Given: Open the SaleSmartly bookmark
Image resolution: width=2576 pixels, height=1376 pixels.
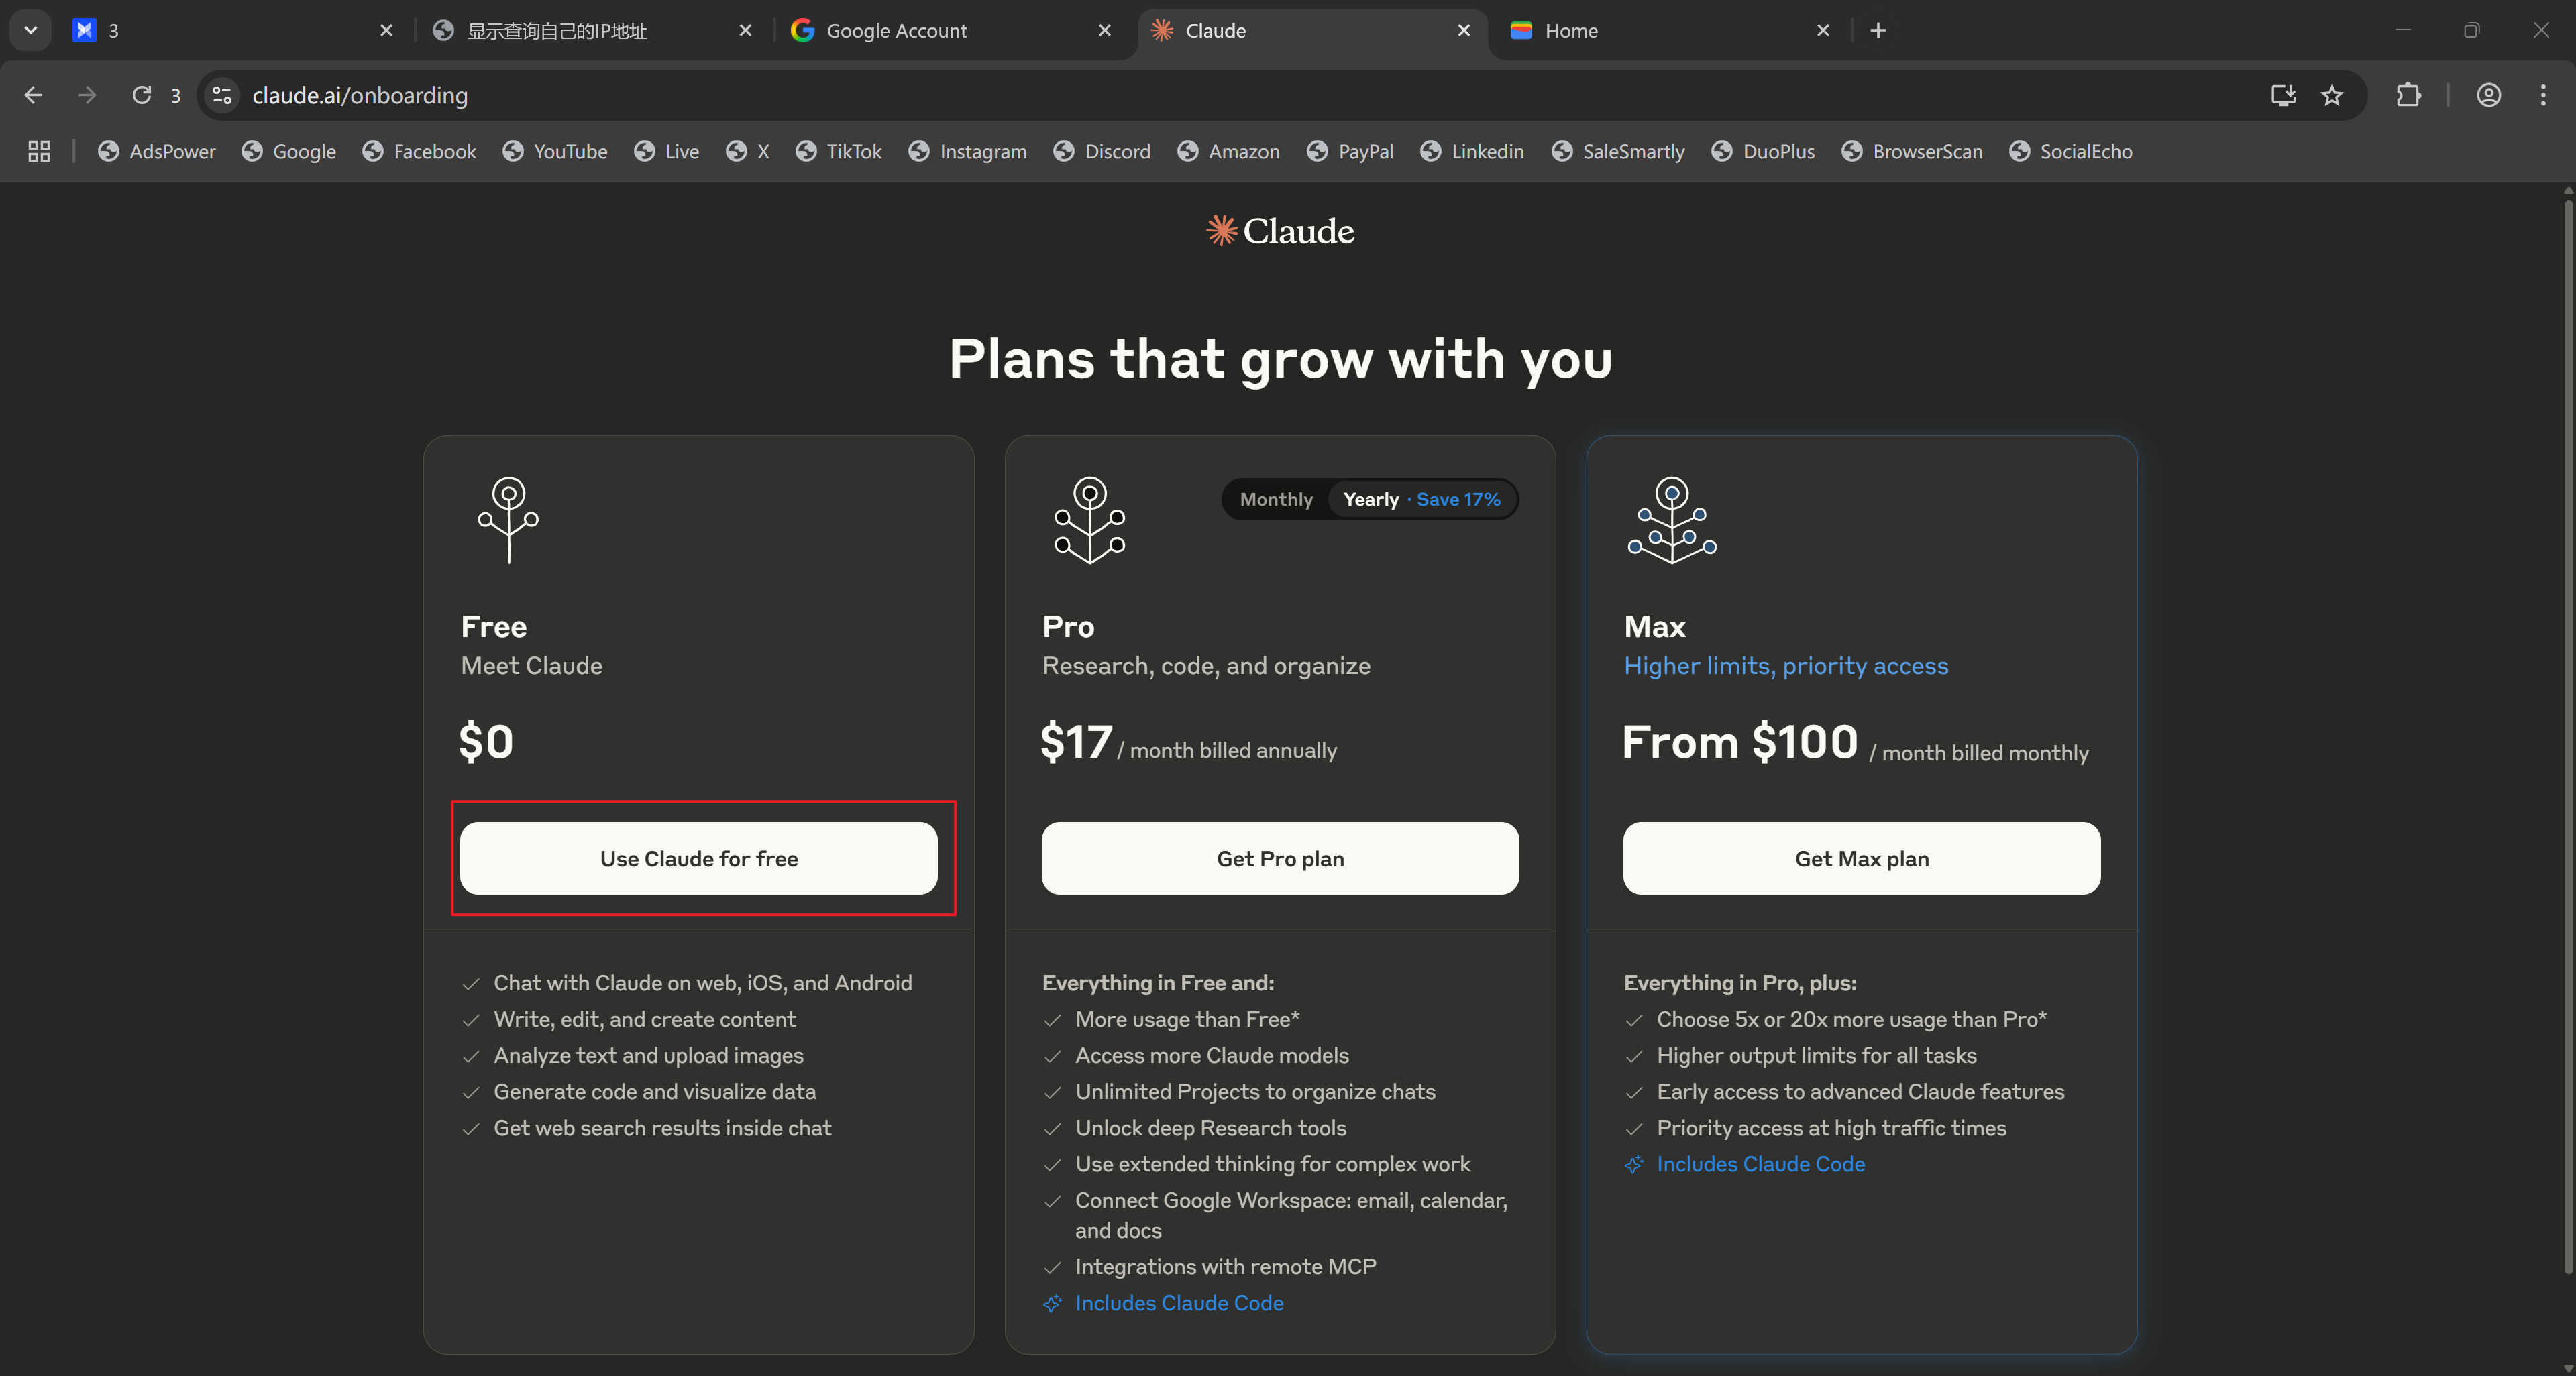Looking at the screenshot, I should tap(1618, 151).
